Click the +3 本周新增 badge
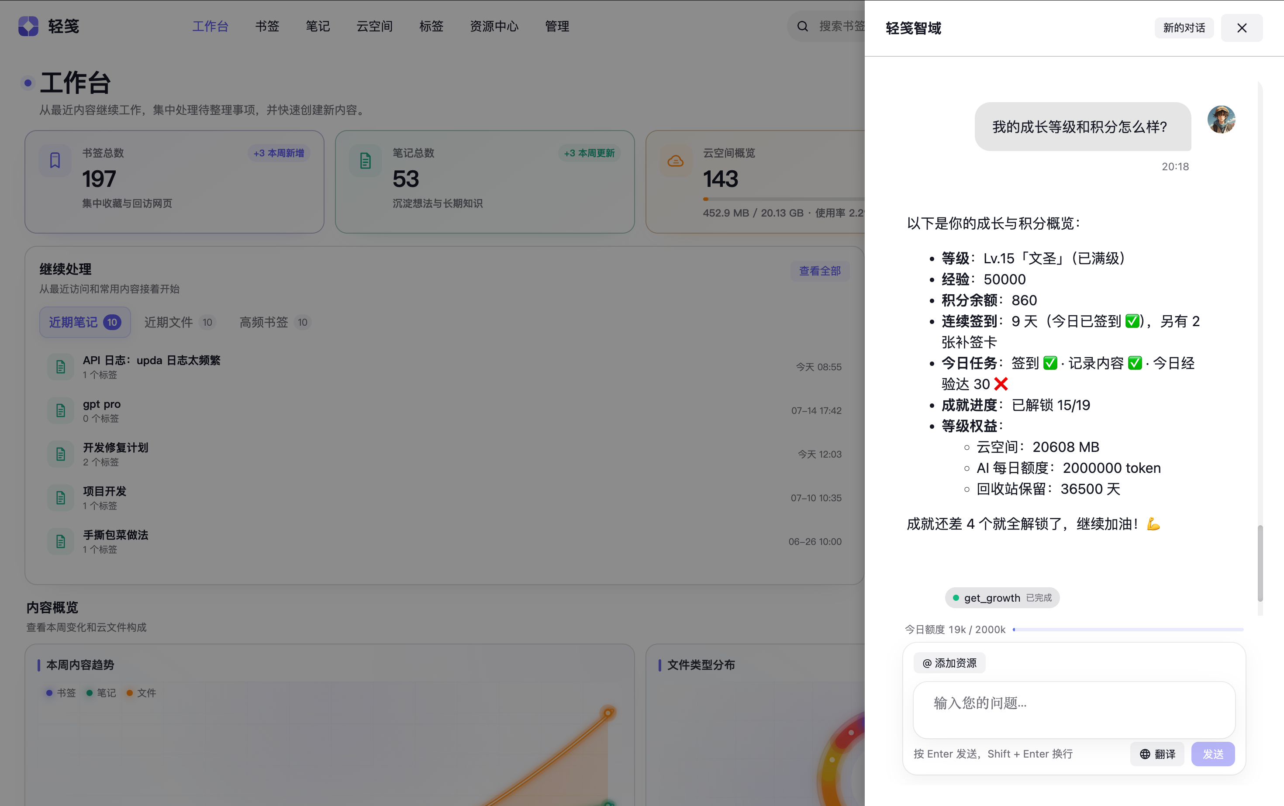The width and height of the screenshot is (1284, 806). point(279,153)
